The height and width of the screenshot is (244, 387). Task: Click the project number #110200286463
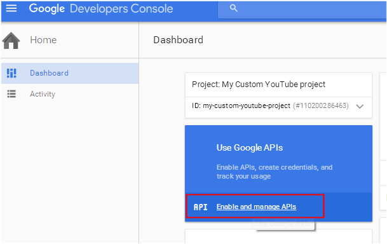click(321, 106)
